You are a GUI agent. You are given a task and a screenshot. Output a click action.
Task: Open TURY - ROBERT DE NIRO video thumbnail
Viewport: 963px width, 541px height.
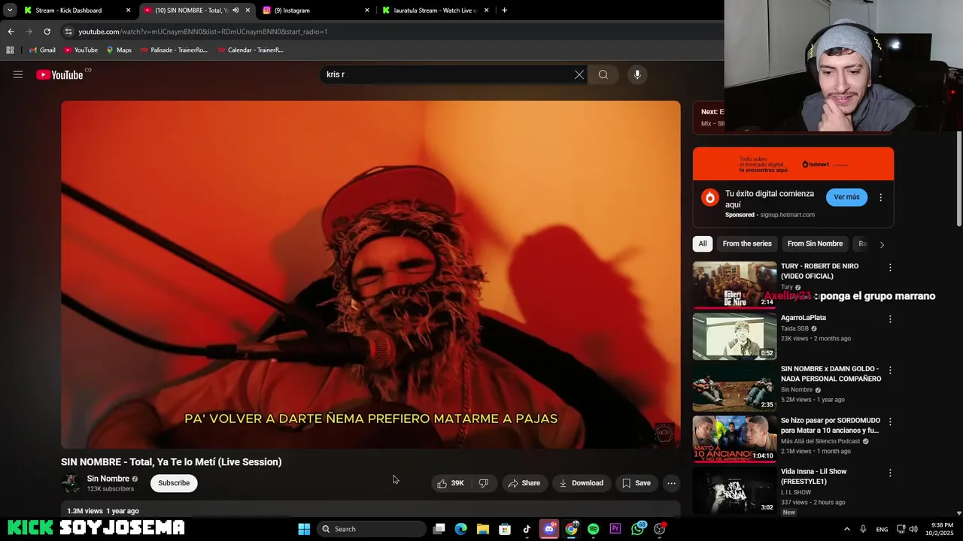coord(734,285)
